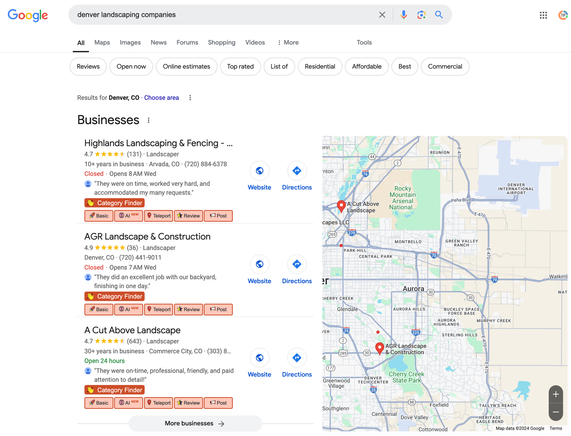Apply the Residential filter chip
The width and height of the screenshot is (571, 436).
coord(320,67)
